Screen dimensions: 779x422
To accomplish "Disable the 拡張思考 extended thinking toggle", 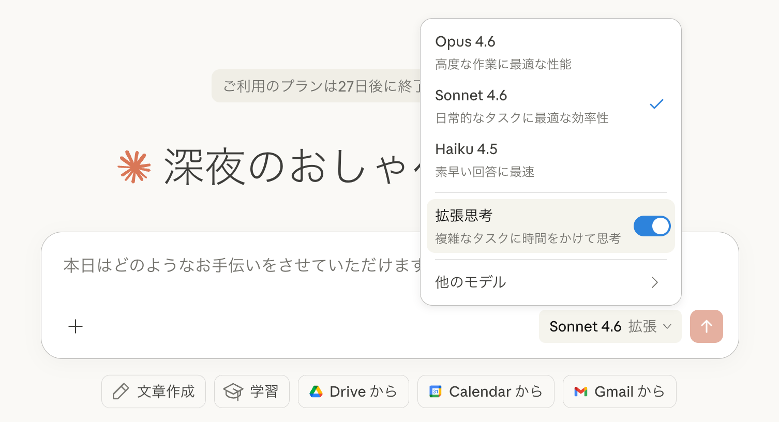I will coord(652,226).
